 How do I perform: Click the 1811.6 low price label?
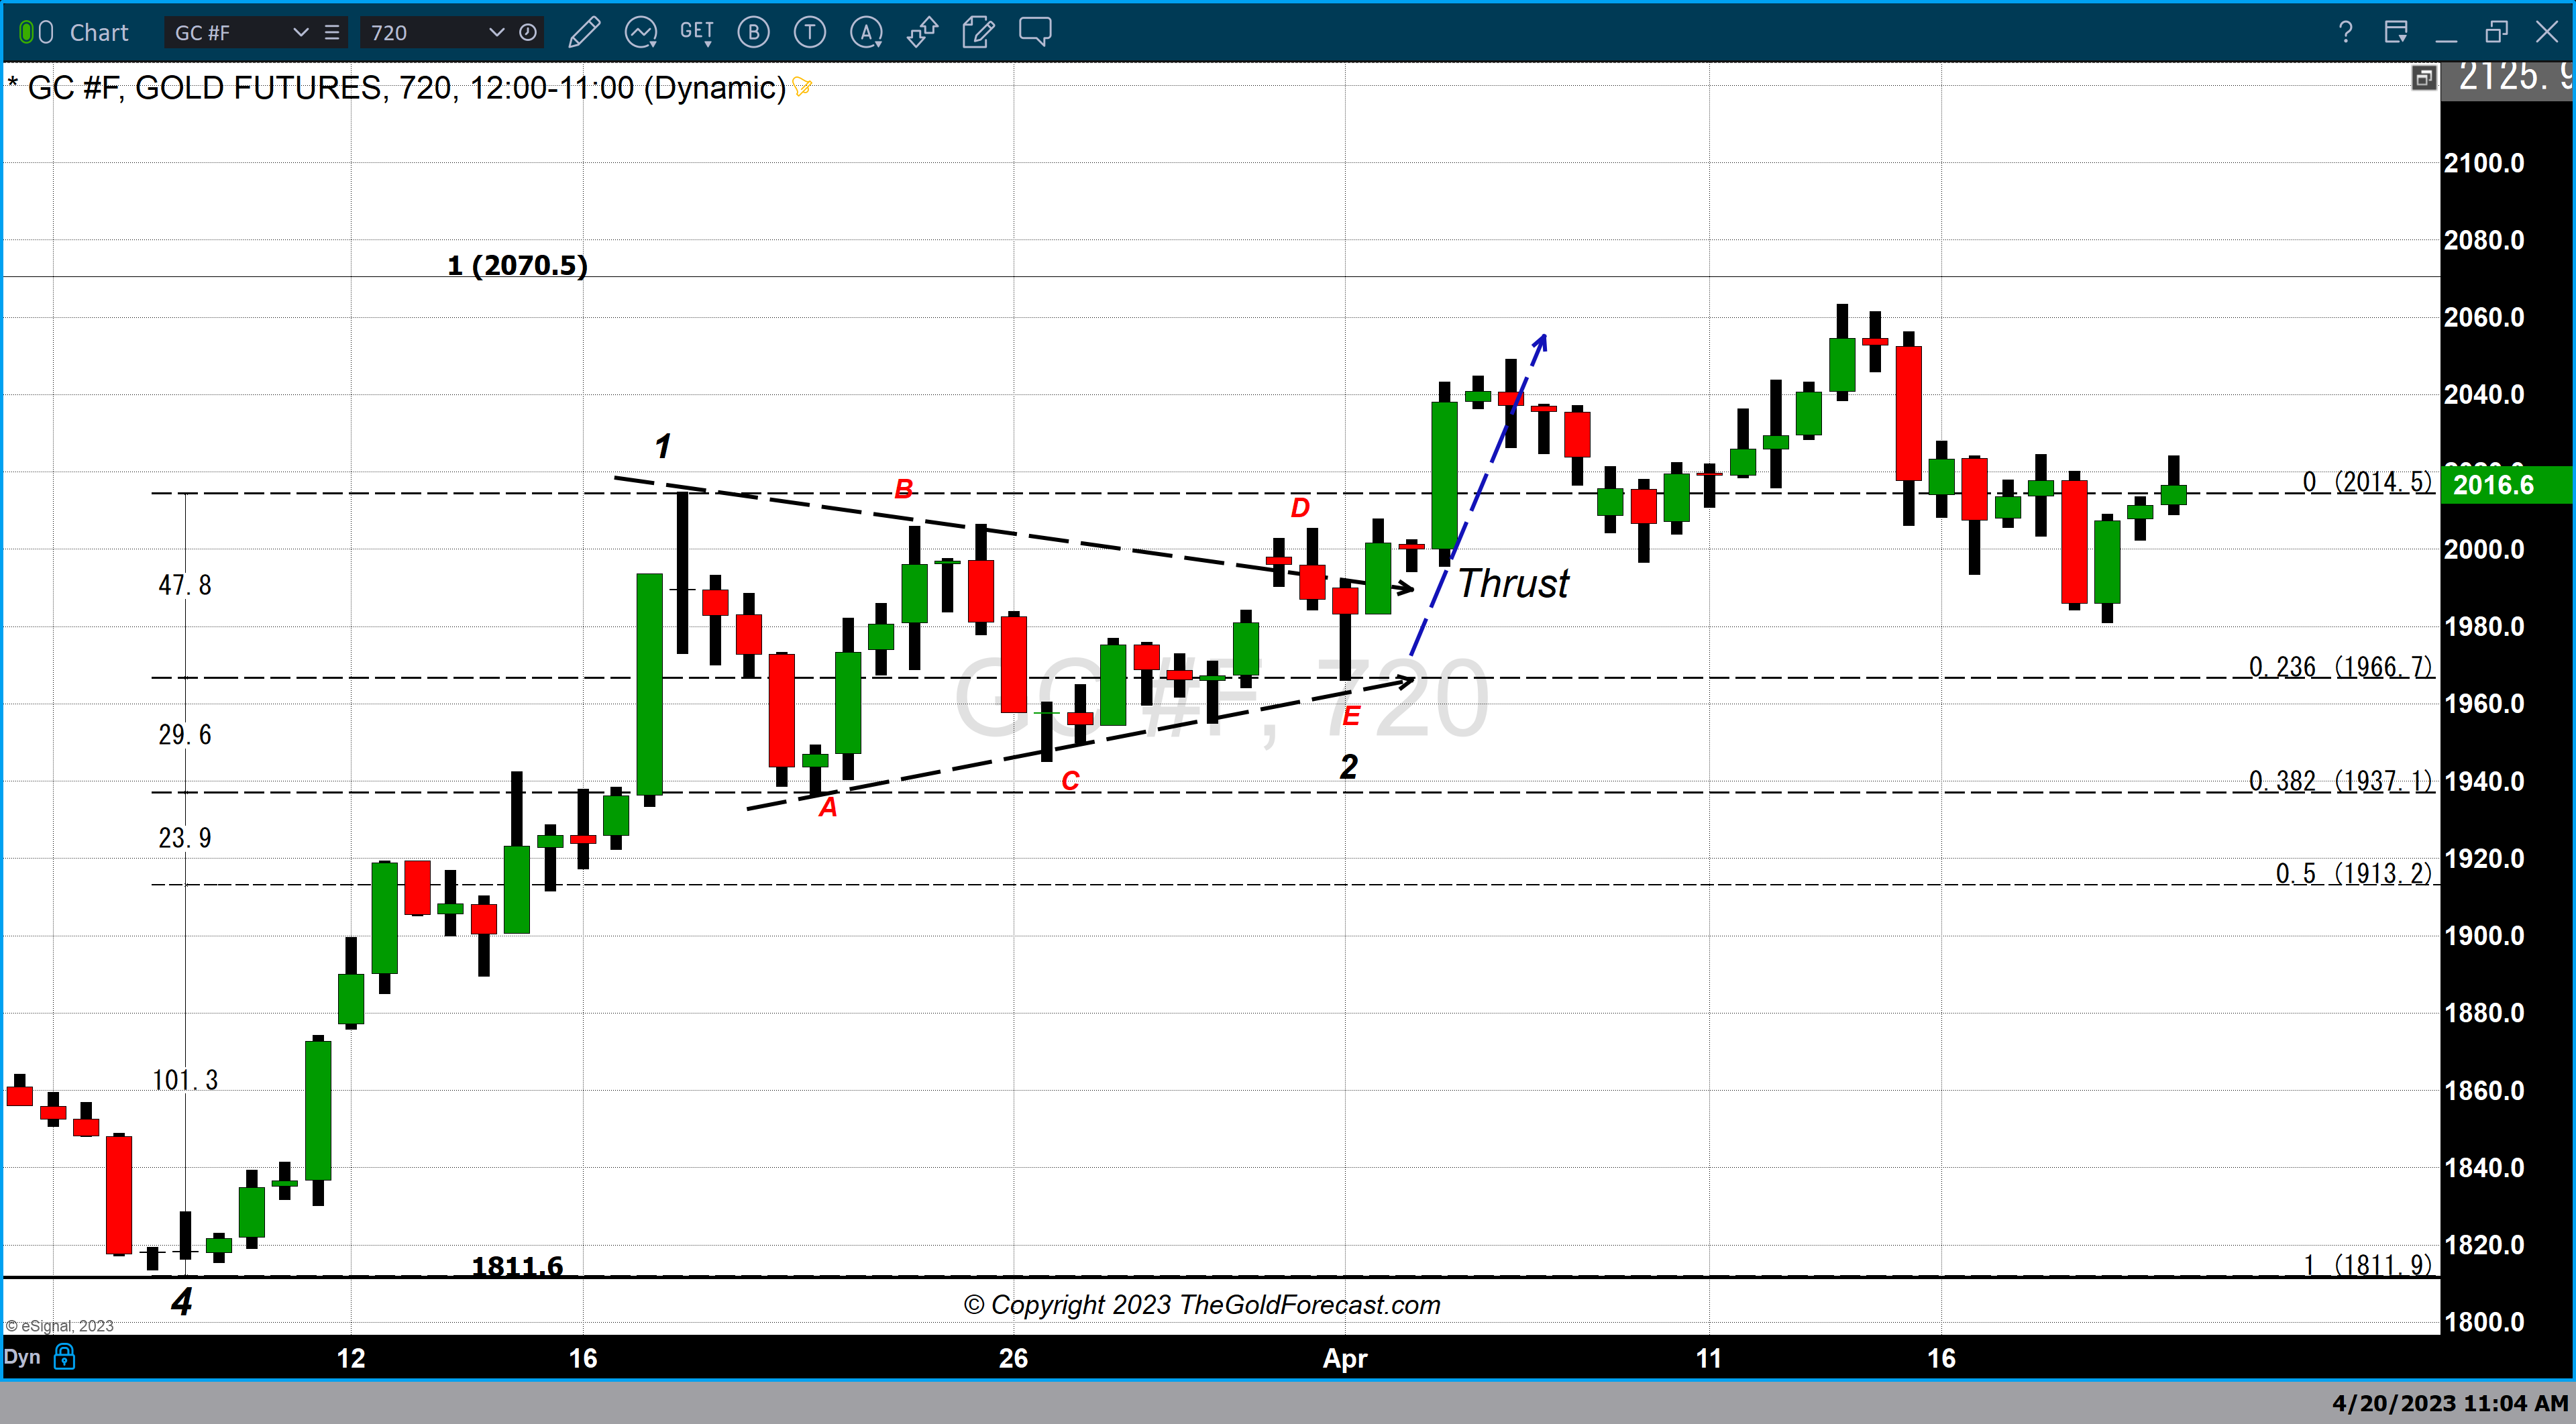(517, 1266)
